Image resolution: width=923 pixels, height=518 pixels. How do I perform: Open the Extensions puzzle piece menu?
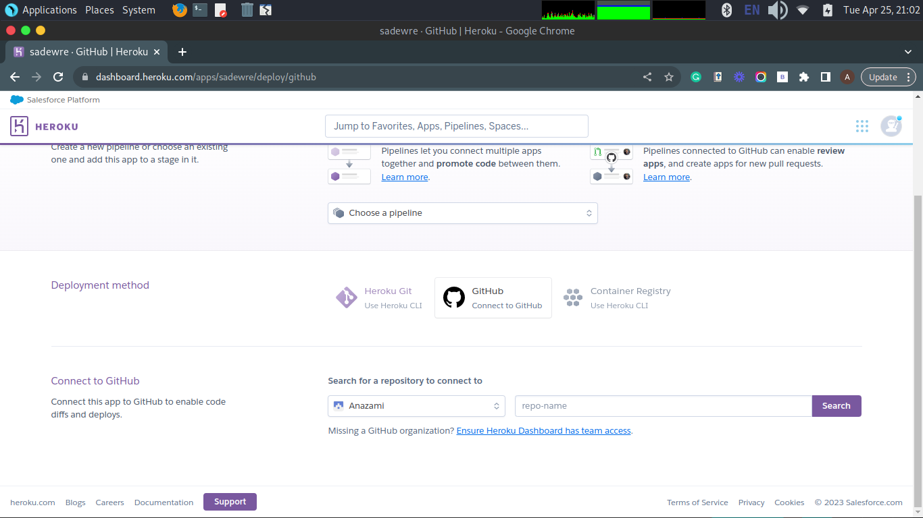[x=803, y=77]
